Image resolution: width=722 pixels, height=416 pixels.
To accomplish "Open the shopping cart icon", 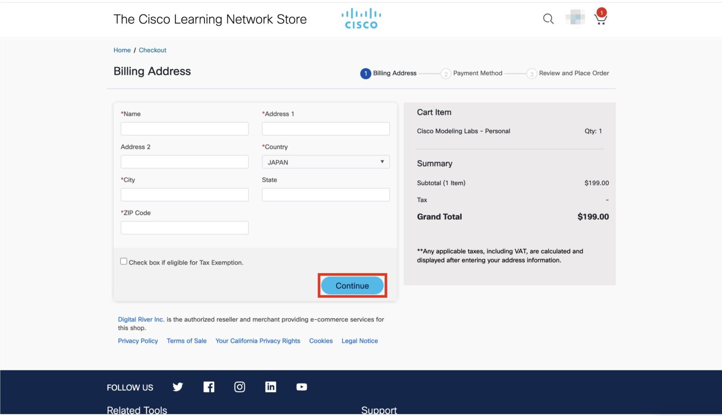I will pos(601,17).
